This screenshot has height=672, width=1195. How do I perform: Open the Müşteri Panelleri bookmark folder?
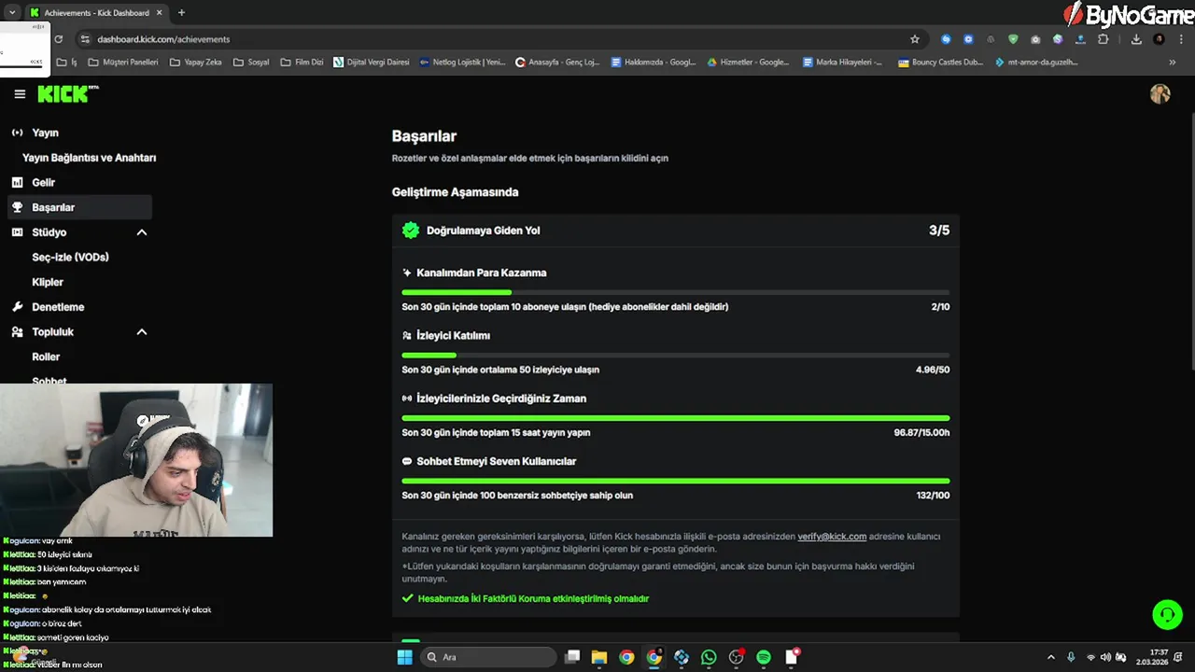point(123,63)
